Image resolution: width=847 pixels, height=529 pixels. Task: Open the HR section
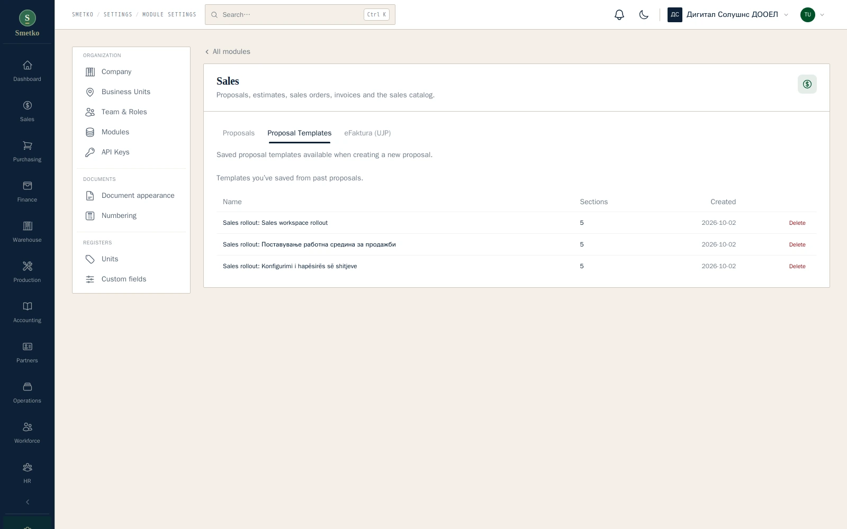tap(27, 473)
